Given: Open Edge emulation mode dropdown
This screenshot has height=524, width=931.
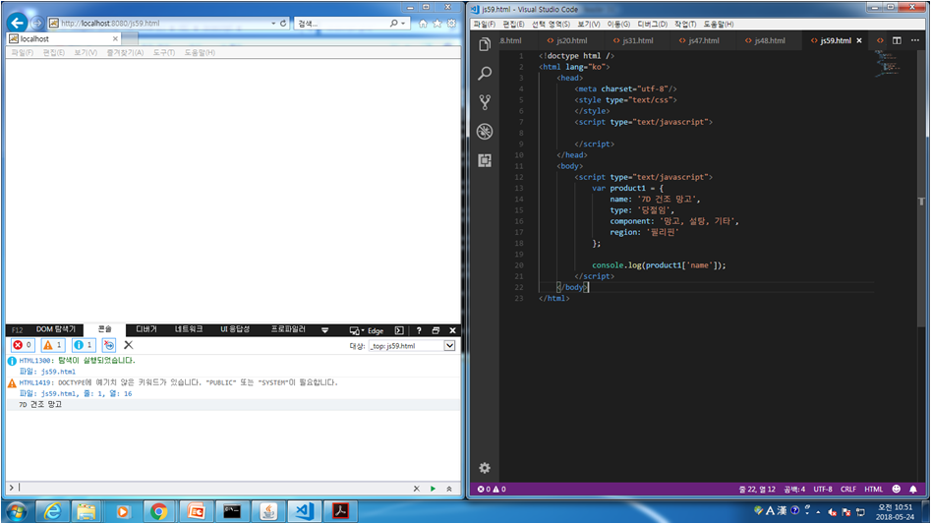Looking at the screenshot, I should (367, 330).
